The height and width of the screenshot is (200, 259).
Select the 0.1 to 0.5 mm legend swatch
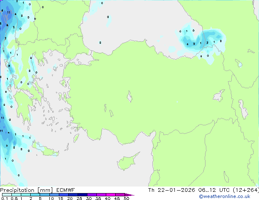[x=7, y=195]
